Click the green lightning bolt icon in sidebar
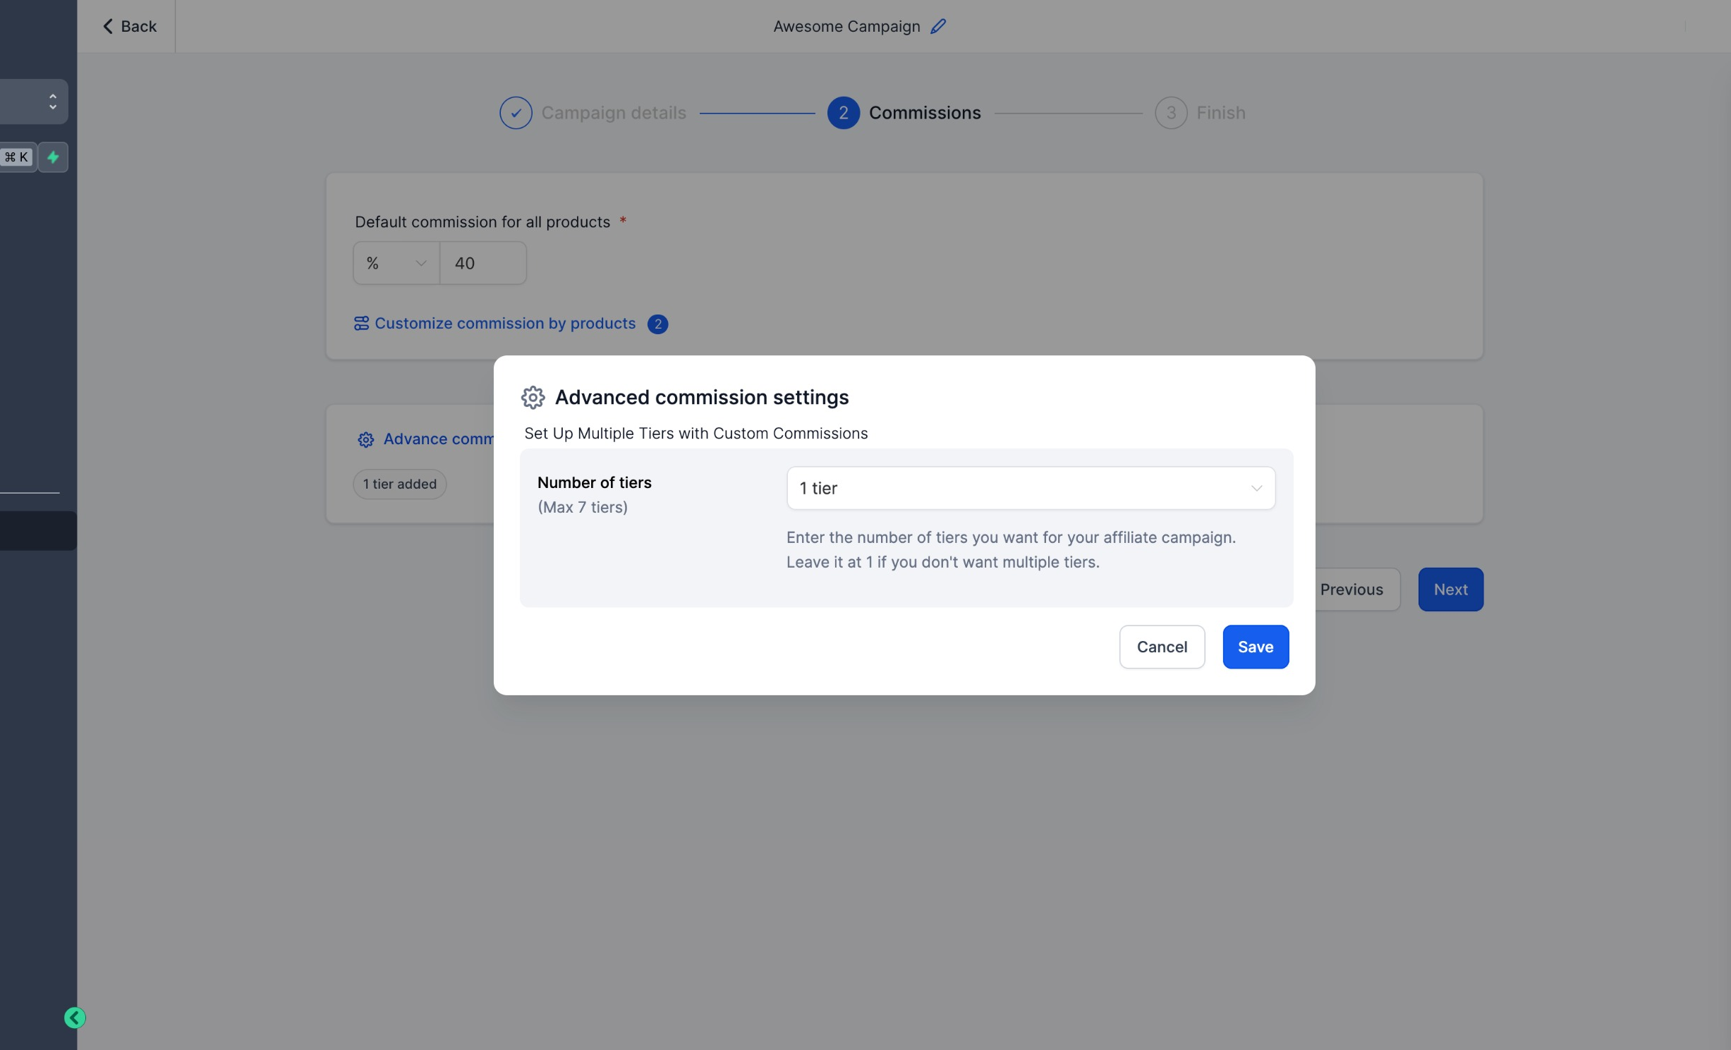Viewport: 1731px width, 1050px height. [53, 157]
